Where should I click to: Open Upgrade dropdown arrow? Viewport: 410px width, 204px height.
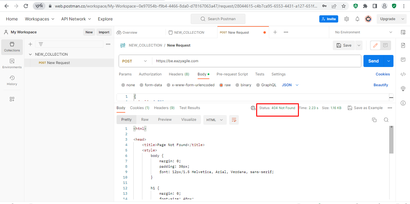[403, 19]
